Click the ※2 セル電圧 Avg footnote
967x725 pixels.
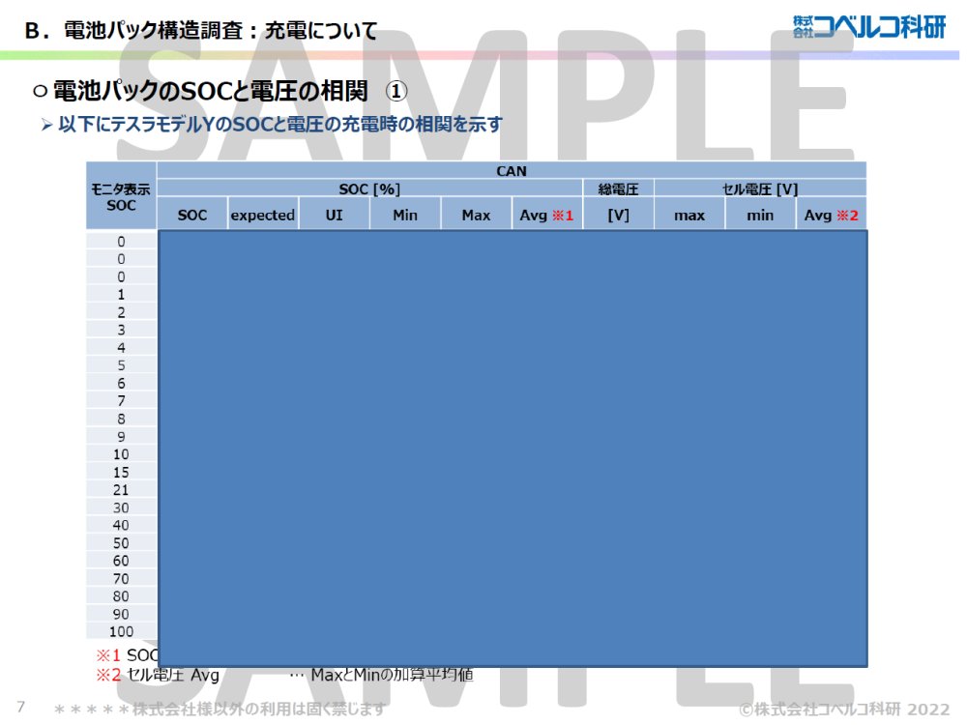pos(158,675)
